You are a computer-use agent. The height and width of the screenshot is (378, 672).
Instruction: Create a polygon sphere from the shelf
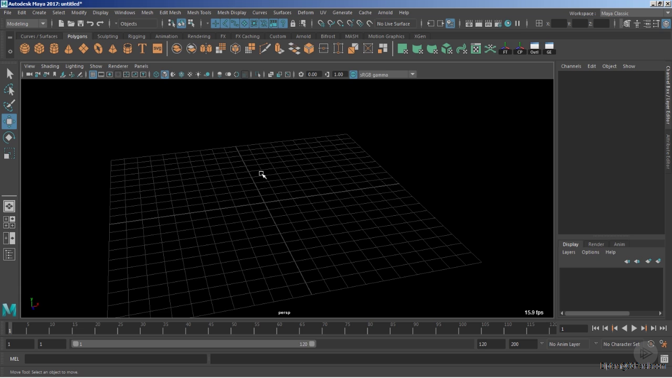click(x=25, y=49)
